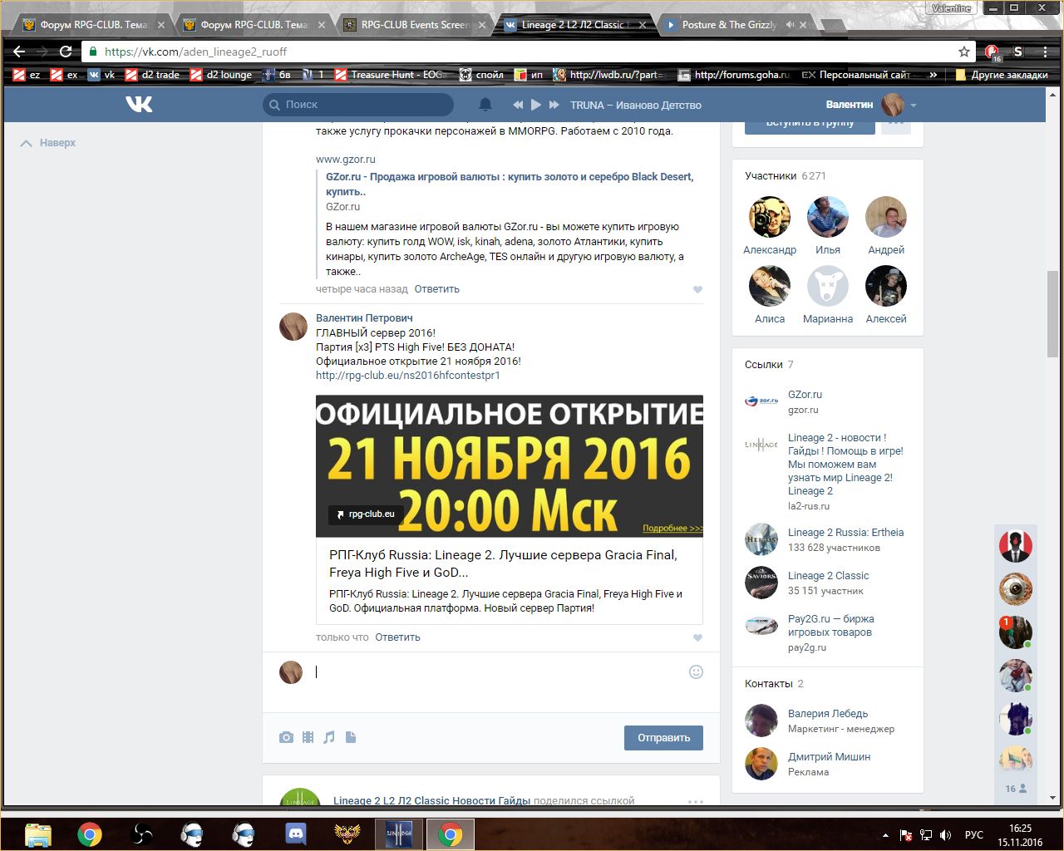Open member Алиса's avatar

770,286
